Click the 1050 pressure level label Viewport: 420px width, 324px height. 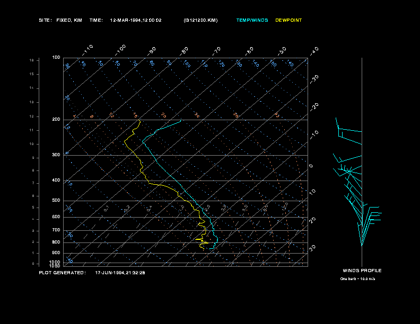click(x=55, y=266)
